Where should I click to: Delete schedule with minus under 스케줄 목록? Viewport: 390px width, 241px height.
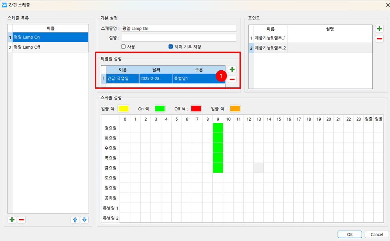coord(21,220)
